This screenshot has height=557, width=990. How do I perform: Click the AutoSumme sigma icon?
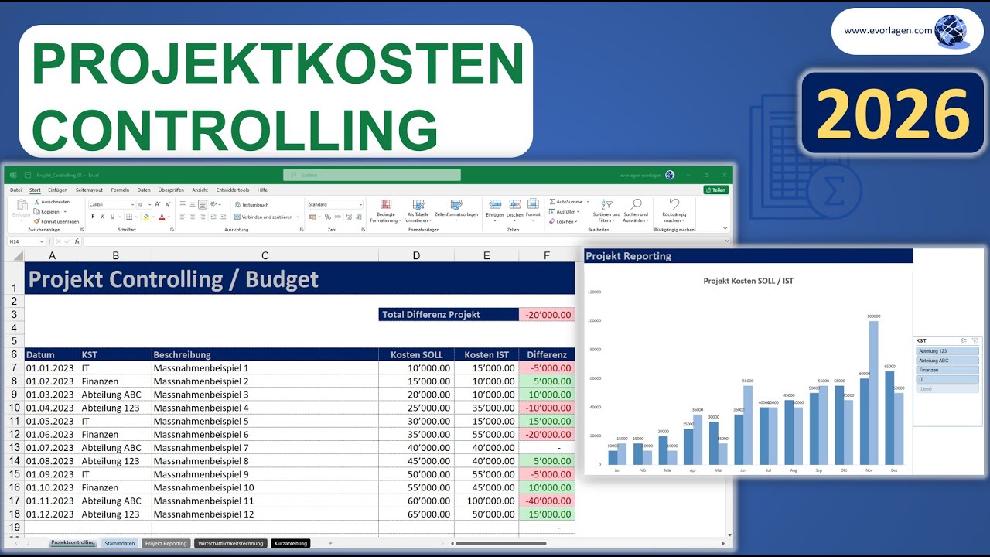[551, 202]
